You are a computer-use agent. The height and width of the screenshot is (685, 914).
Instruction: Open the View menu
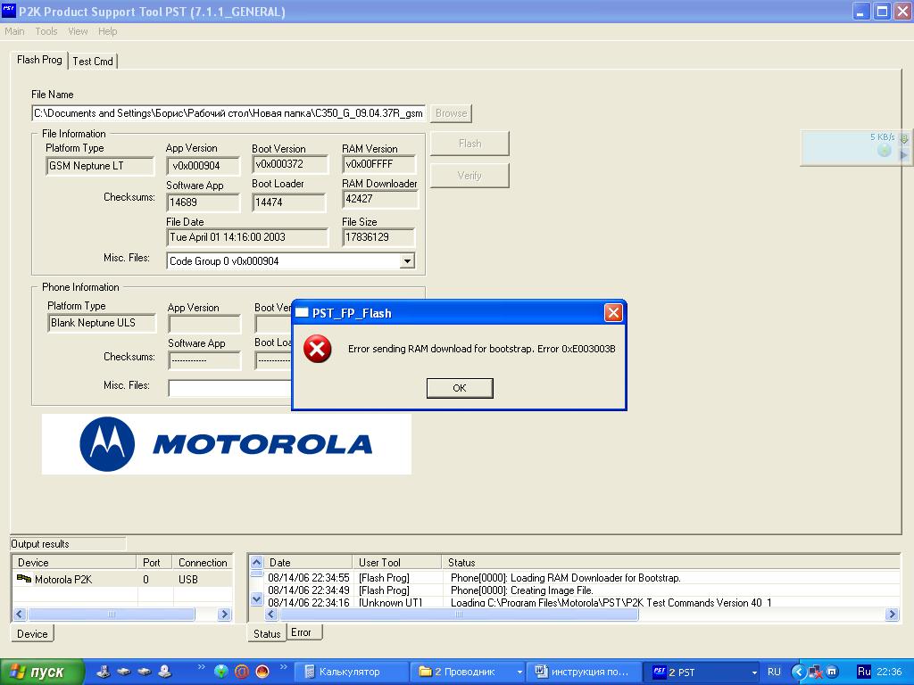pyautogui.click(x=78, y=31)
